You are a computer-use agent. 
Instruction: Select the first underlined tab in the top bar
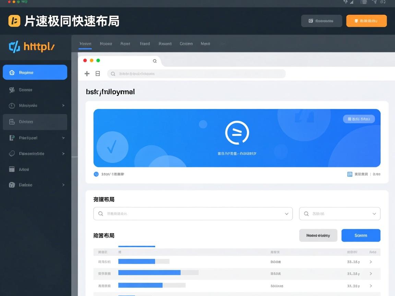(x=85, y=44)
